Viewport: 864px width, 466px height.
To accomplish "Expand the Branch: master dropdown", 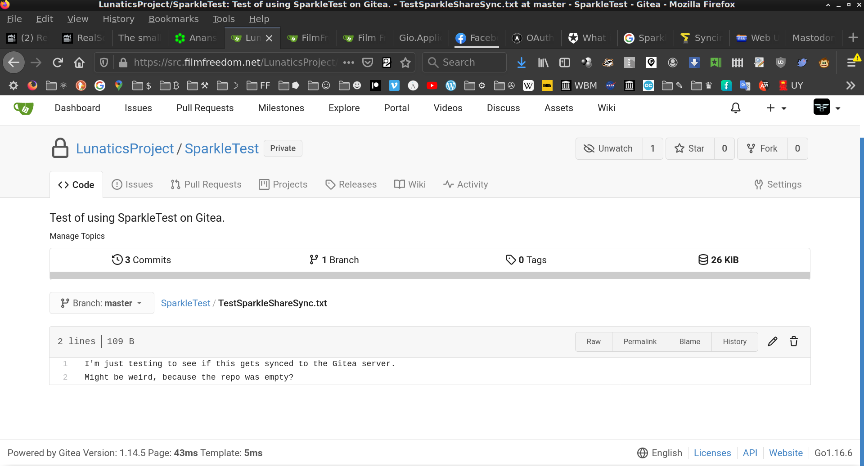I will coord(102,303).
